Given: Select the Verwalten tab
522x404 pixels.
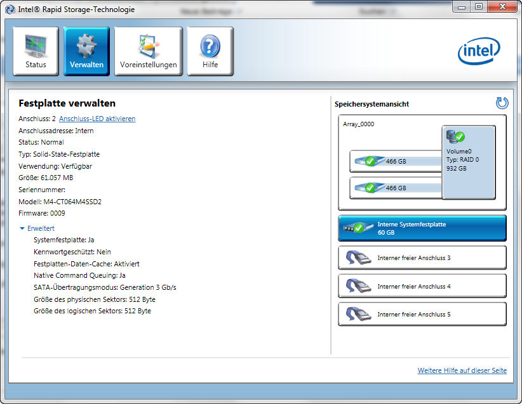Looking at the screenshot, I should [x=86, y=51].
